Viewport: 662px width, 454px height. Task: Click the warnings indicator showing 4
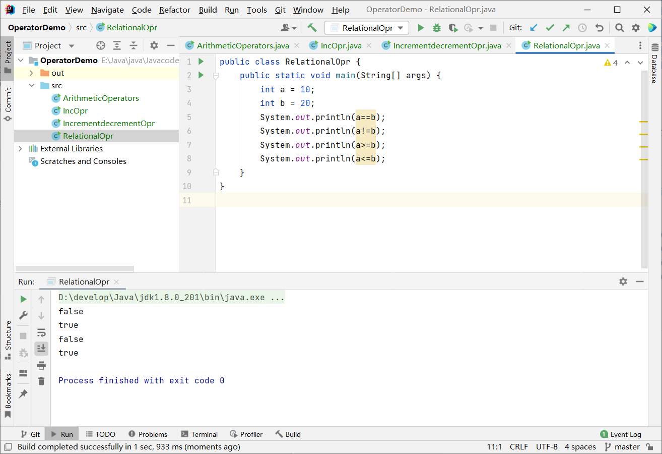[611, 63]
